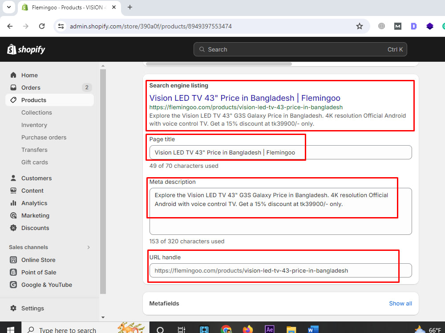Click the listing preview title link
445x333 pixels.
245,98
